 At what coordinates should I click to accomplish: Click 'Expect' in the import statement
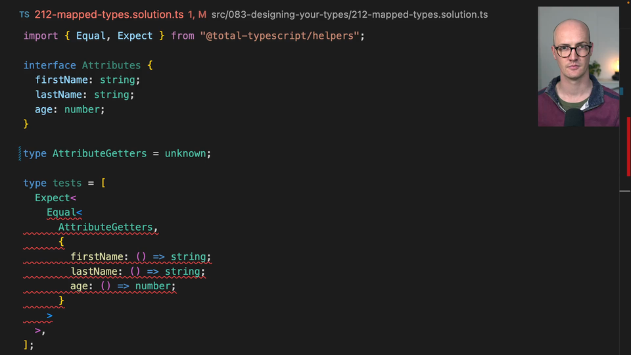click(x=135, y=35)
